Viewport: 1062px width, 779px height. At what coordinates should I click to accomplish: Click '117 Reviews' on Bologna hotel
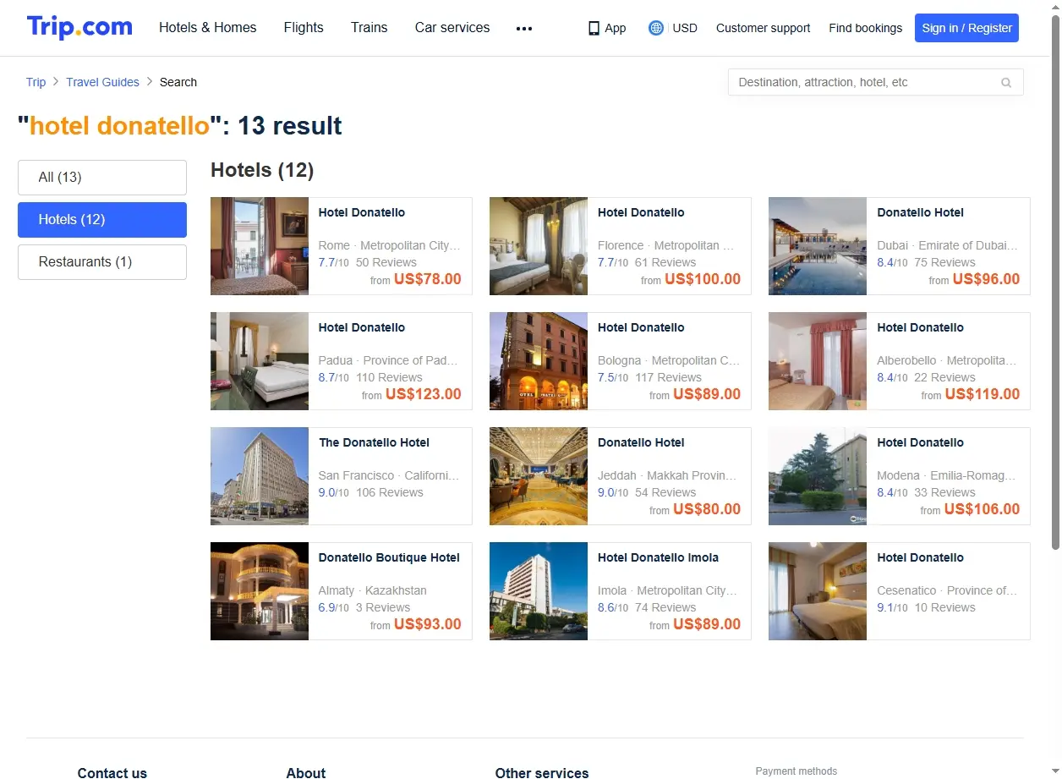[668, 377]
